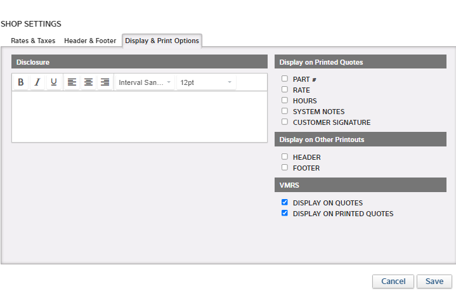The height and width of the screenshot is (291, 456).
Task: Center-align the Disclosure text
Action: tap(88, 82)
